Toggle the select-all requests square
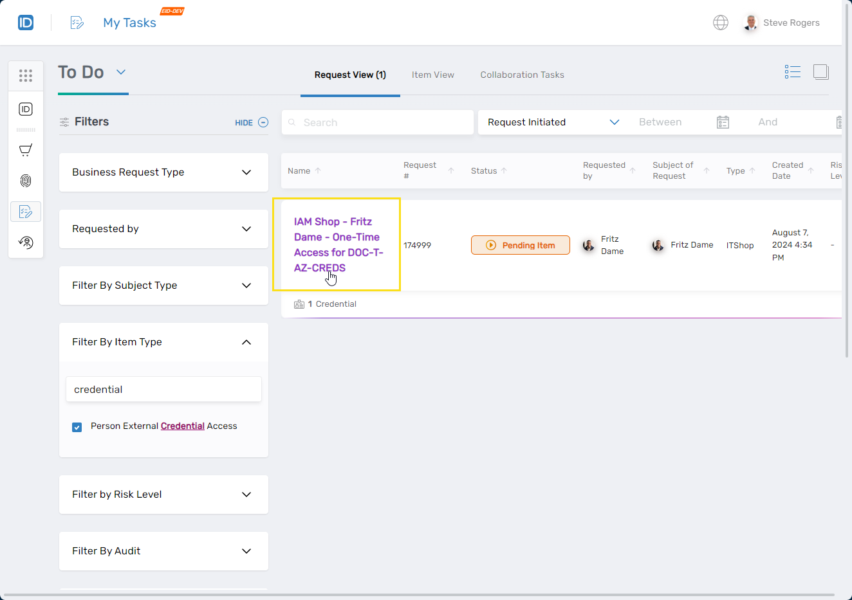This screenshot has height=600, width=852. (820, 72)
